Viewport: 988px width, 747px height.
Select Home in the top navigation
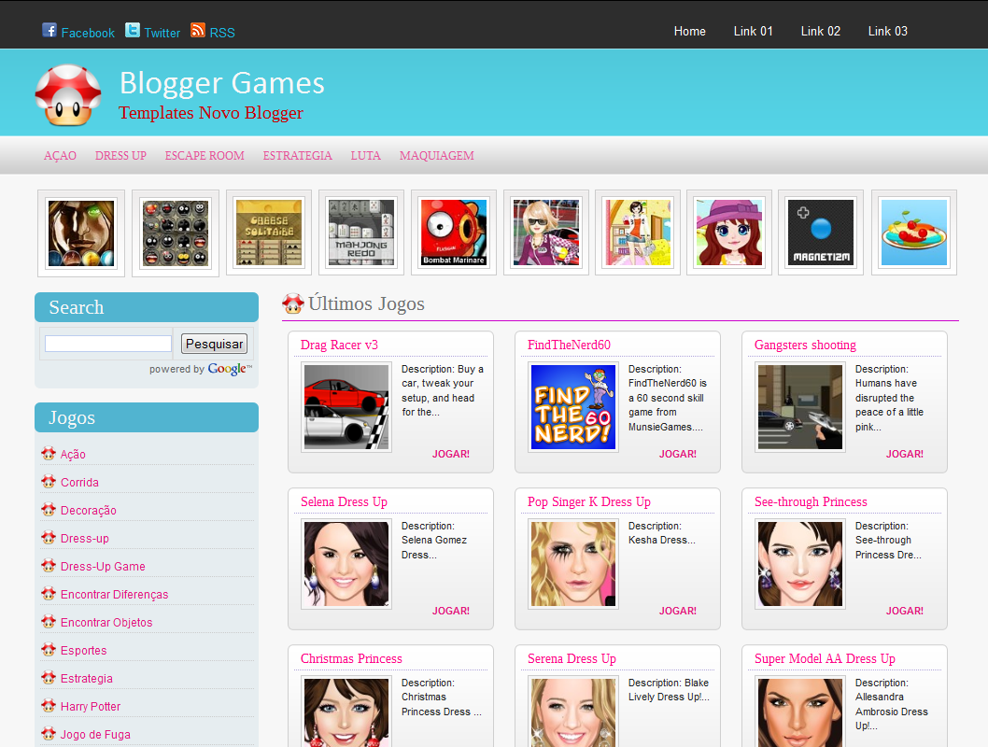pos(689,31)
